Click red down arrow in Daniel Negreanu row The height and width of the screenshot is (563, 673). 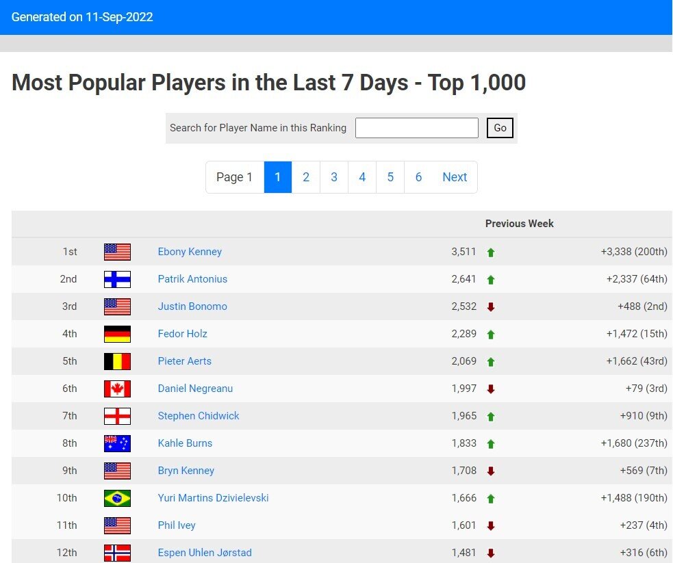coord(491,389)
